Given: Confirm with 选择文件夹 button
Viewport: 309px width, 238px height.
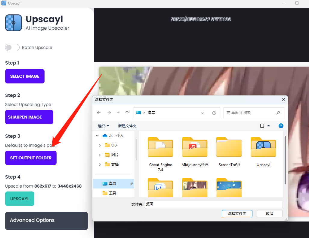Looking at the screenshot, I should point(237,214).
